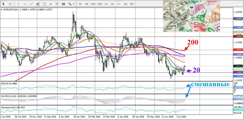Click the banknotes image thumbnail
Image resolution: width=244 pixels, height=120 pixels.
click(x=192, y=16)
